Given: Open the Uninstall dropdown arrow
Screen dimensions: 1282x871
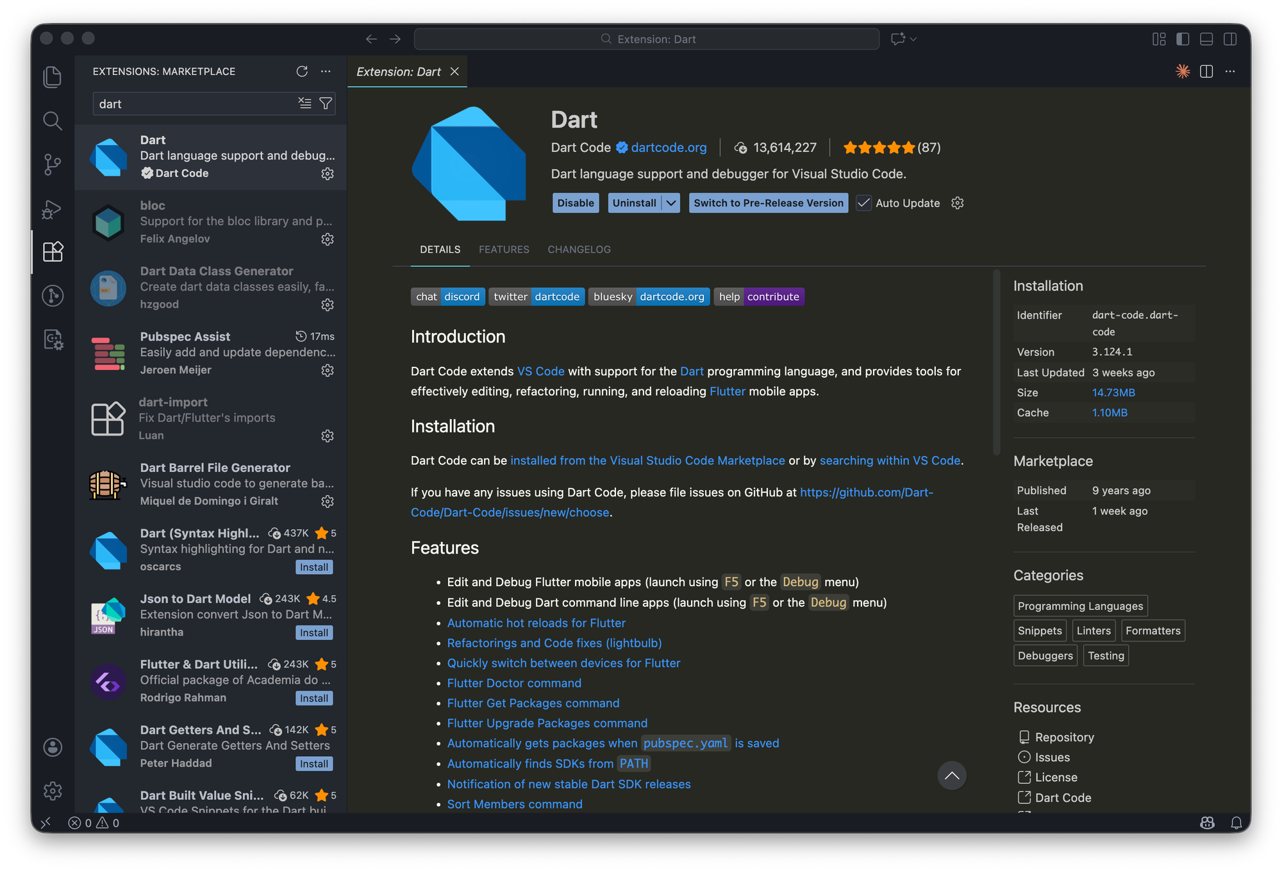Looking at the screenshot, I should 671,203.
